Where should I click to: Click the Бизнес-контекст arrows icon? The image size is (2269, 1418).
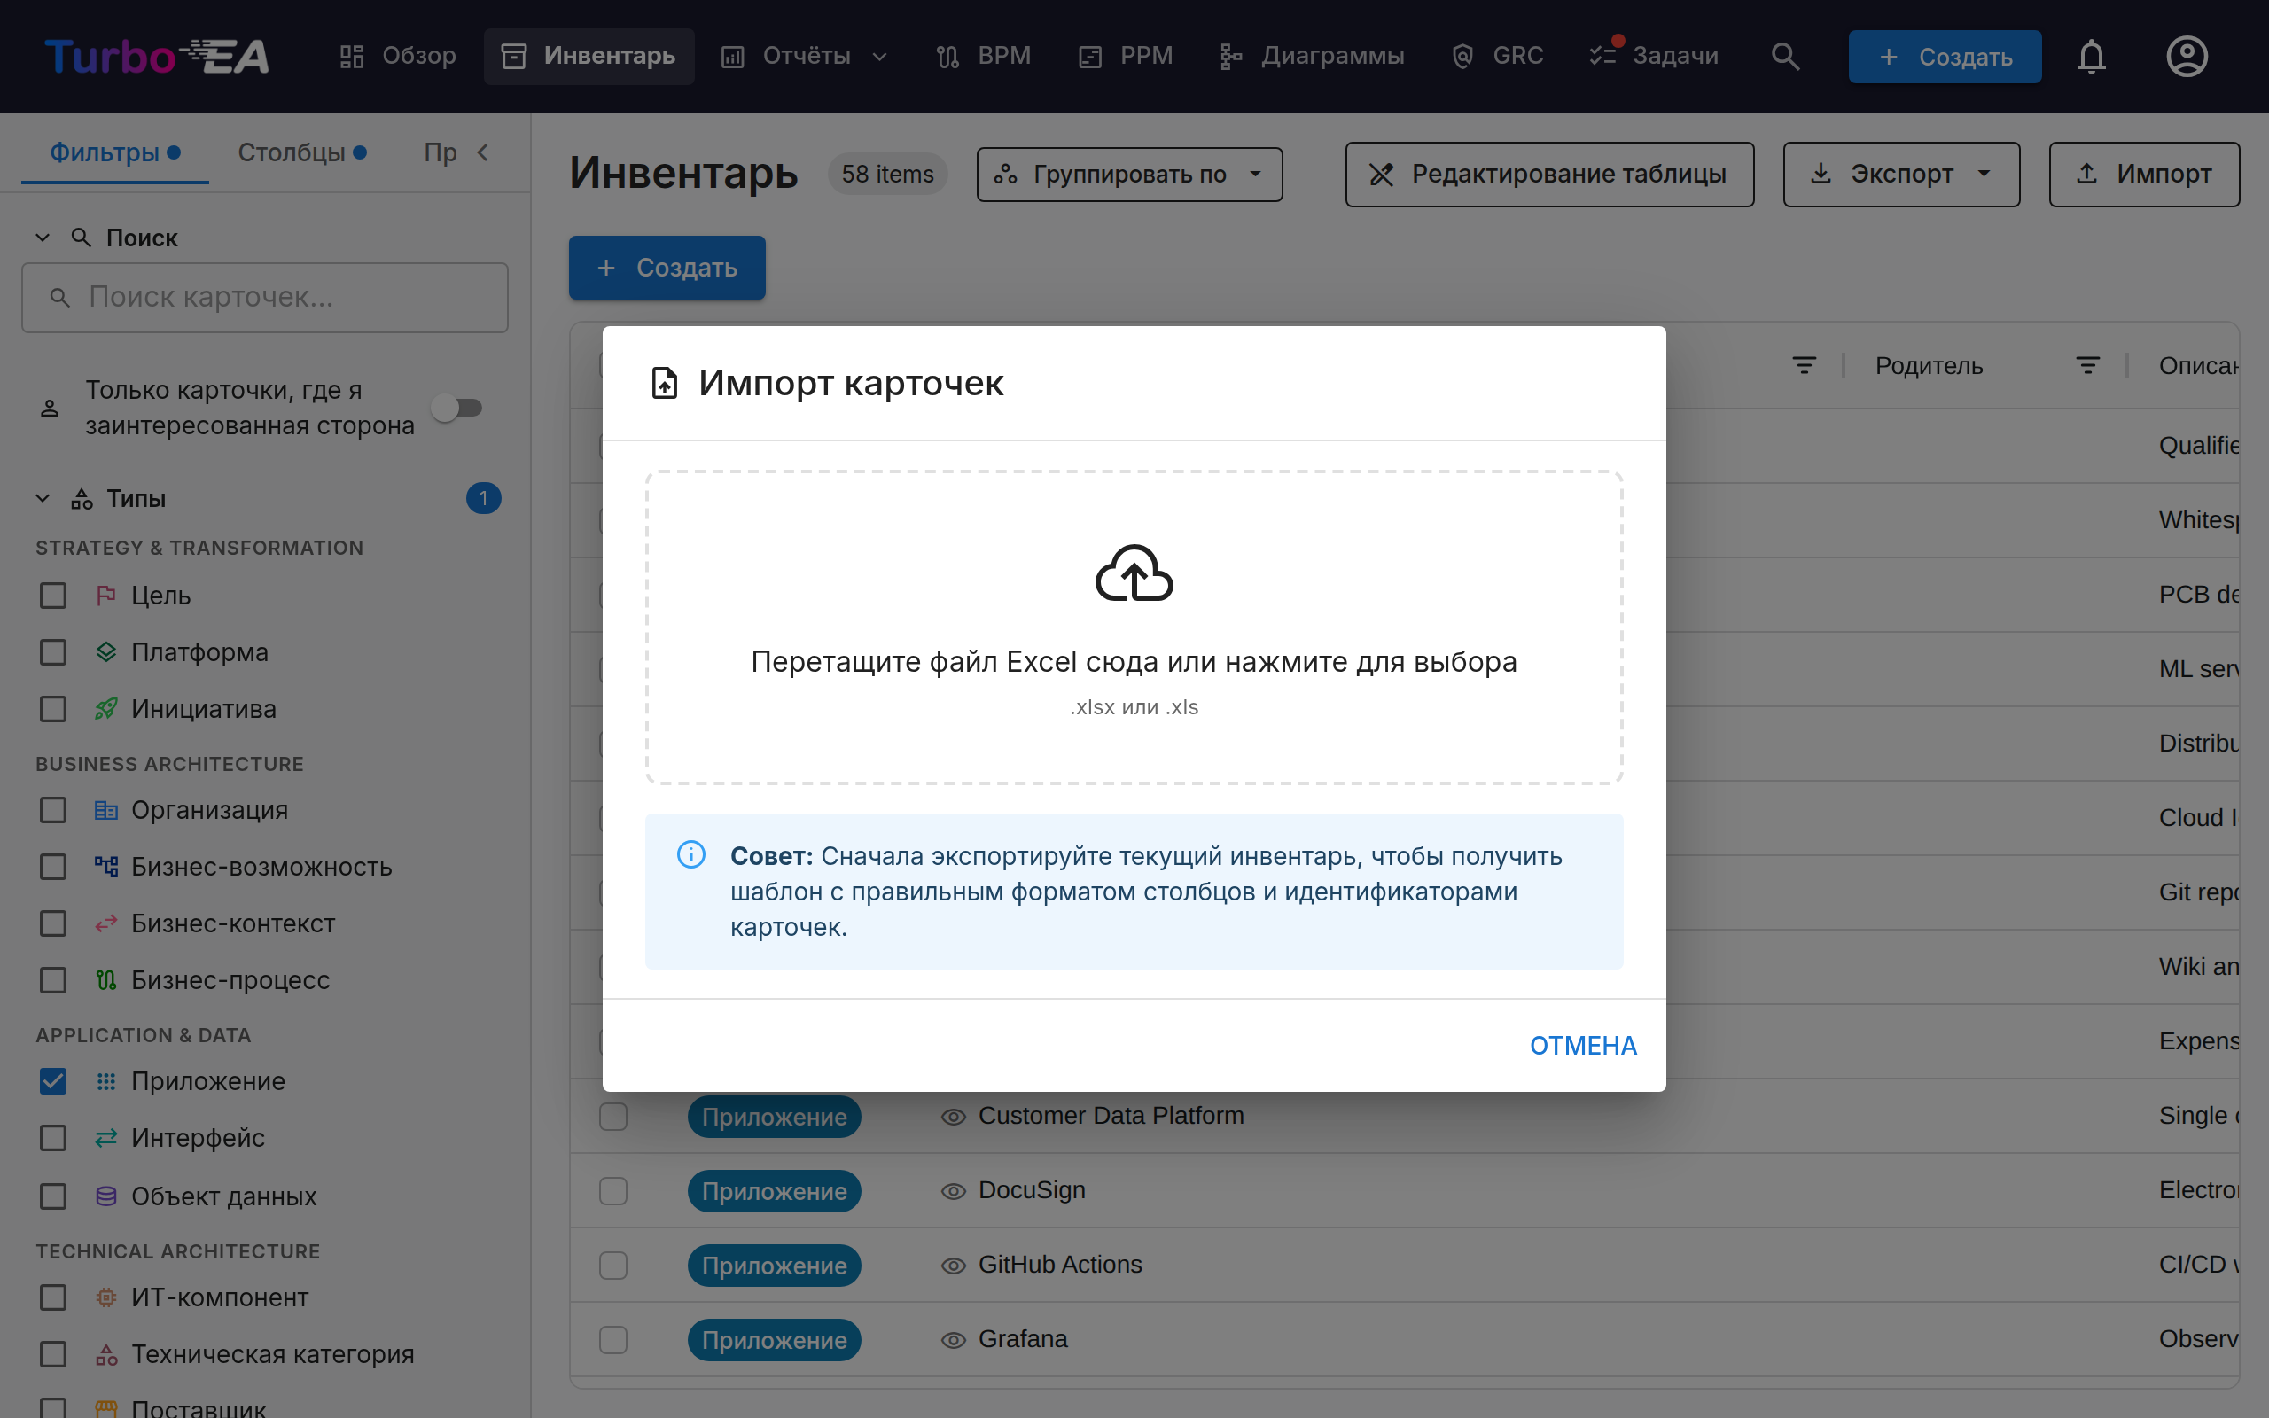[106, 923]
